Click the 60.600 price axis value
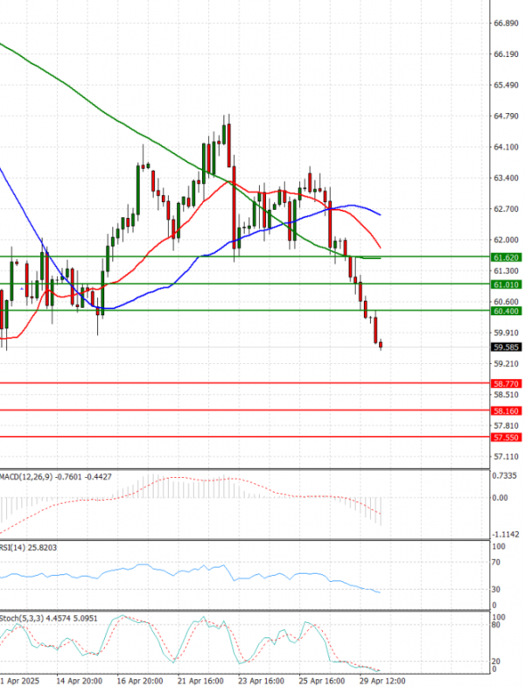This screenshot has height=687, width=525. coord(506,302)
